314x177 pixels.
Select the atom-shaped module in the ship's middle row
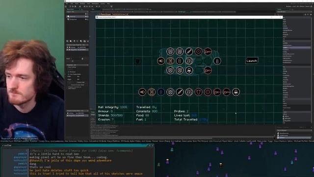189,61
